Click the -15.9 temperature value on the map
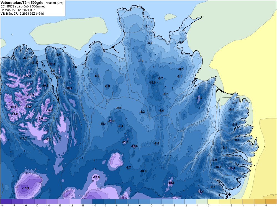The image size is (277, 207). (25, 188)
